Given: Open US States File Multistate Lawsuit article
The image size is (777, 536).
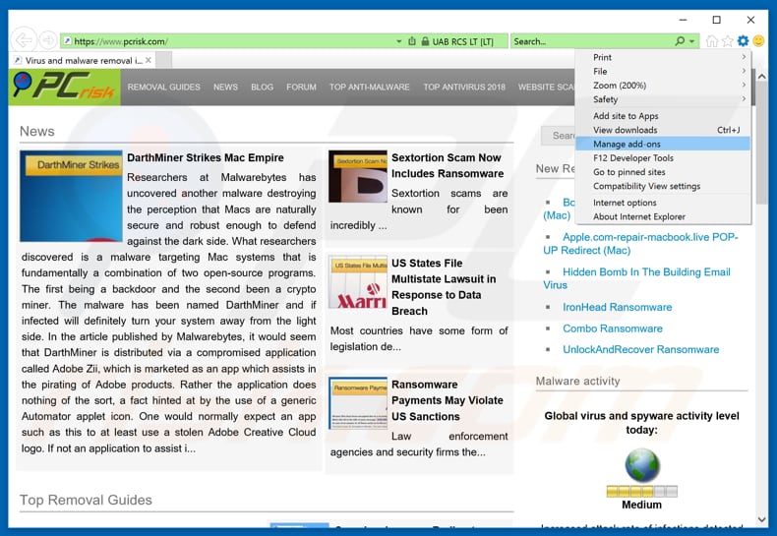Looking at the screenshot, I should [x=444, y=287].
